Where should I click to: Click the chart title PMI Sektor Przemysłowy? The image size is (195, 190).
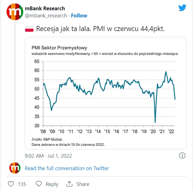[x=59, y=48]
